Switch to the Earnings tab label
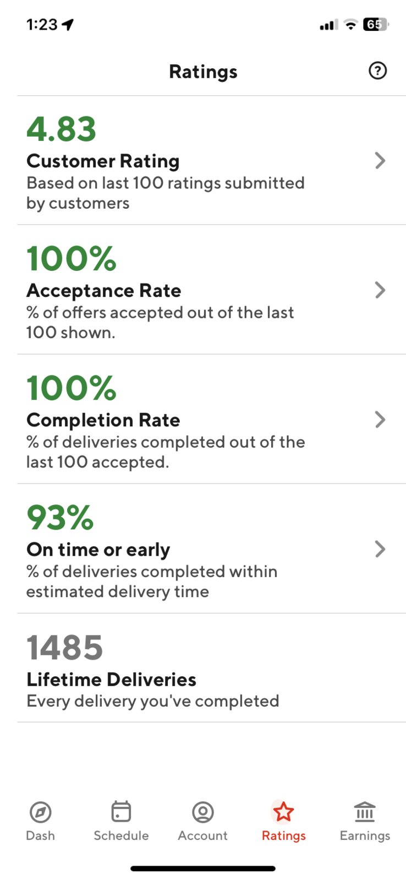Viewport: 406px width, 880px height. (365, 835)
